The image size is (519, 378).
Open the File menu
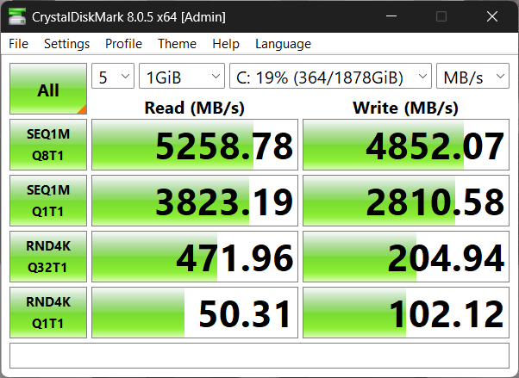point(18,44)
